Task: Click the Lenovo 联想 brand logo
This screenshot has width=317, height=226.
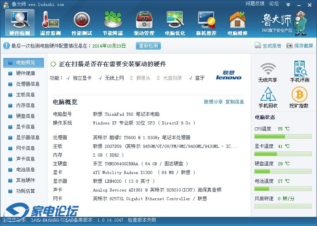Action: [x=229, y=75]
